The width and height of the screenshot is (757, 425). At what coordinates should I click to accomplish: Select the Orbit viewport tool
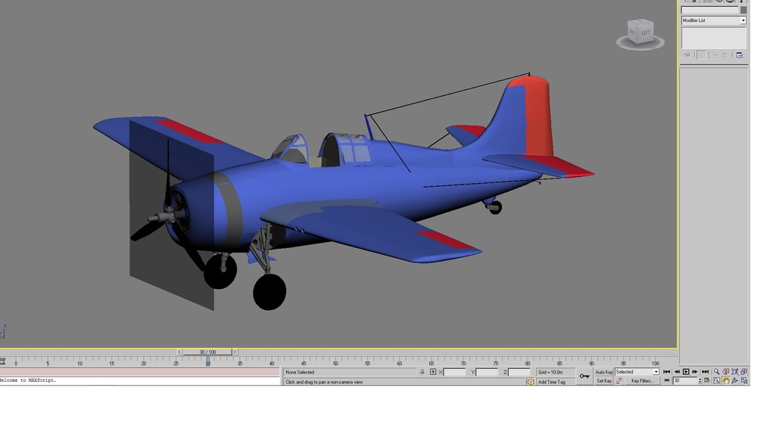[735, 380]
